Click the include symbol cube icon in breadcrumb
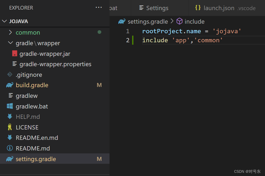 click(180, 21)
